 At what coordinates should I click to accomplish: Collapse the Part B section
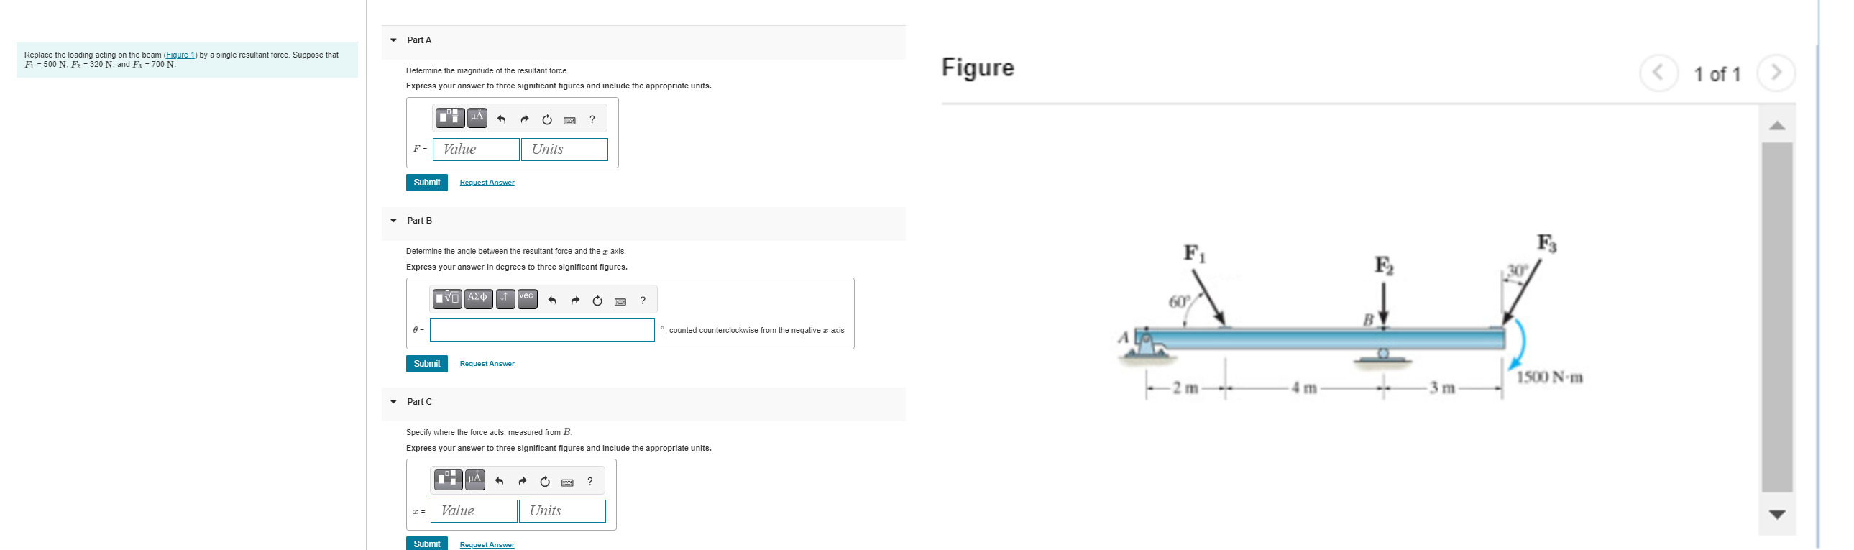coord(394,220)
